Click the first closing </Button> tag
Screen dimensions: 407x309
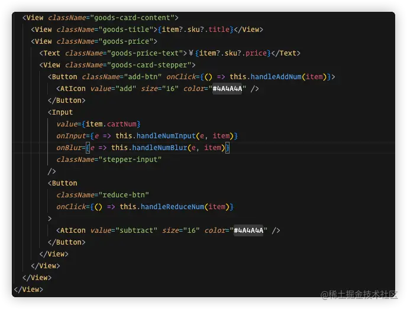coord(67,100)
